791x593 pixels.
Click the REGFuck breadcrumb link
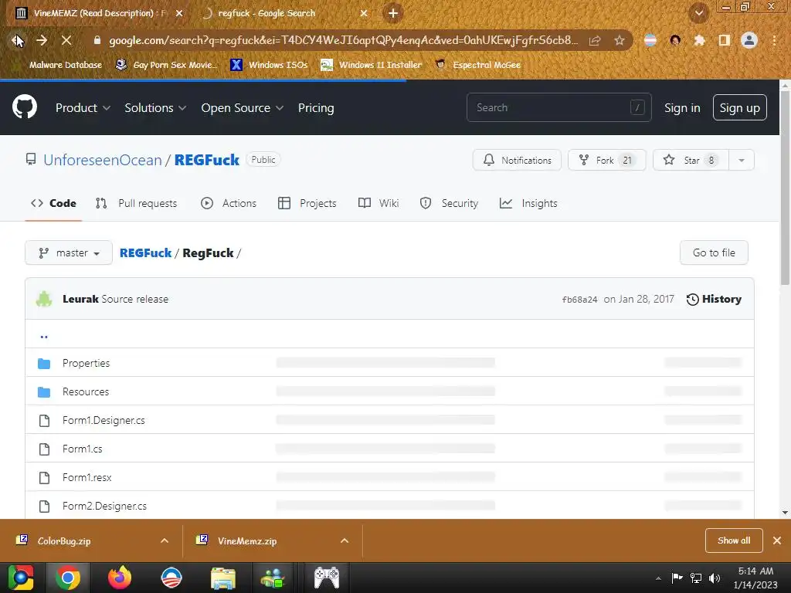145,252
